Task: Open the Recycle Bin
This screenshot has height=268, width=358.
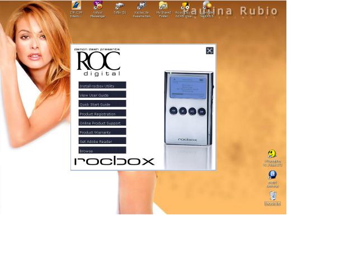Action: [x=272, y=198]
